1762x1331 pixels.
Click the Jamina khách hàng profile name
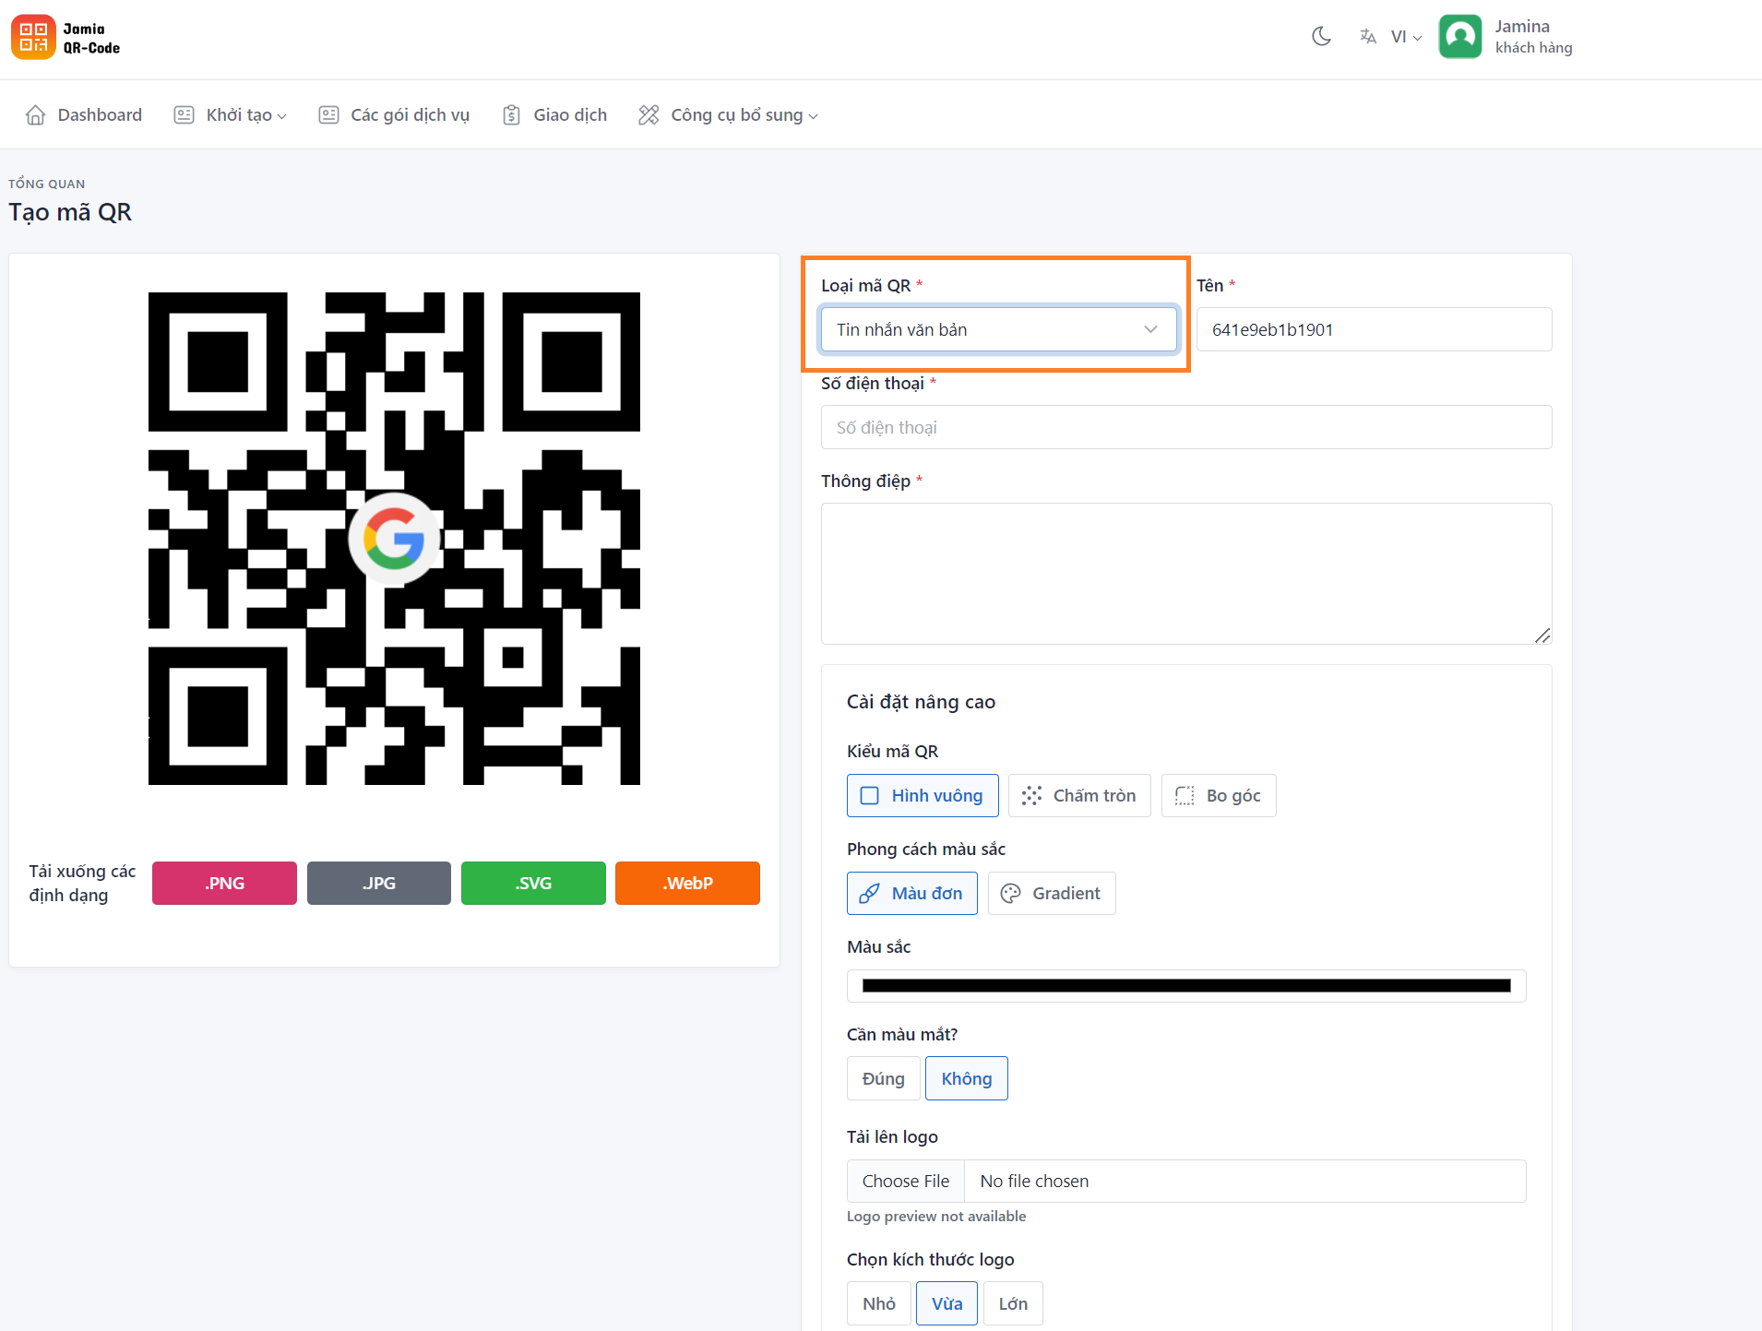(x=1533, y=37)
